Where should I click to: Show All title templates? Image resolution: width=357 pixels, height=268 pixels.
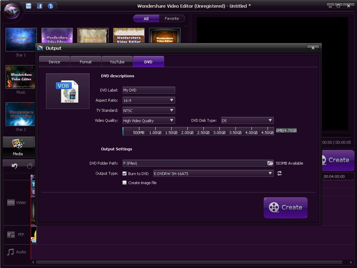[x=146, y=18]
